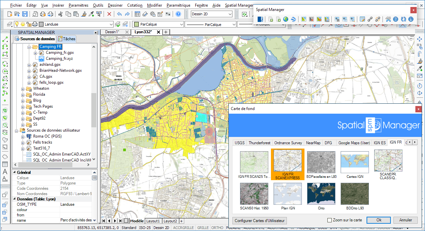
Task: Click the wrench options icon in Spatial Manager
Action: (x=388, y=19)
